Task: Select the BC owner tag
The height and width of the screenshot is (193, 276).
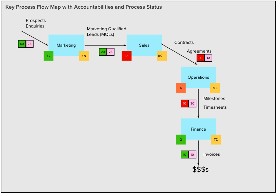Action: pyautogui.click(x=162, y=56)
